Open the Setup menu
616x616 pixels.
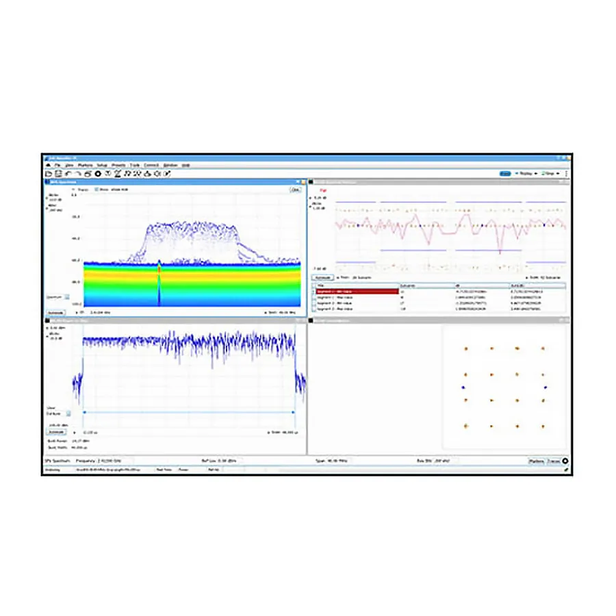point(102,164)
